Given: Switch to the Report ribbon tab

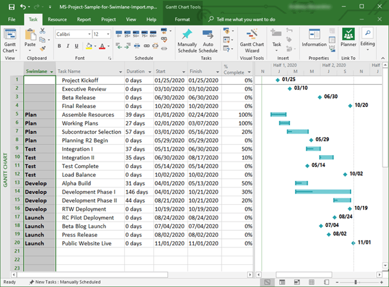Looking at the screenshot, I should (84, 19).
